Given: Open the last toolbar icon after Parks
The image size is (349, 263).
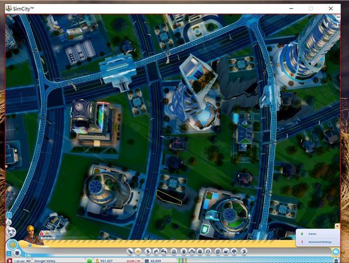Looking at the screenshot, I should pos(244,251).
